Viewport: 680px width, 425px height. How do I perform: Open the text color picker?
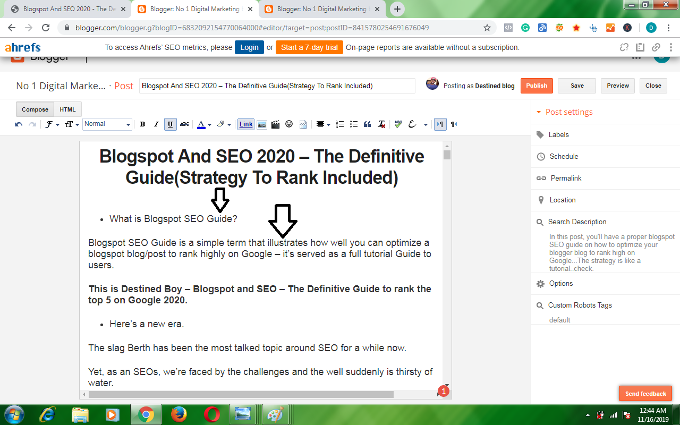coord(204,124)
